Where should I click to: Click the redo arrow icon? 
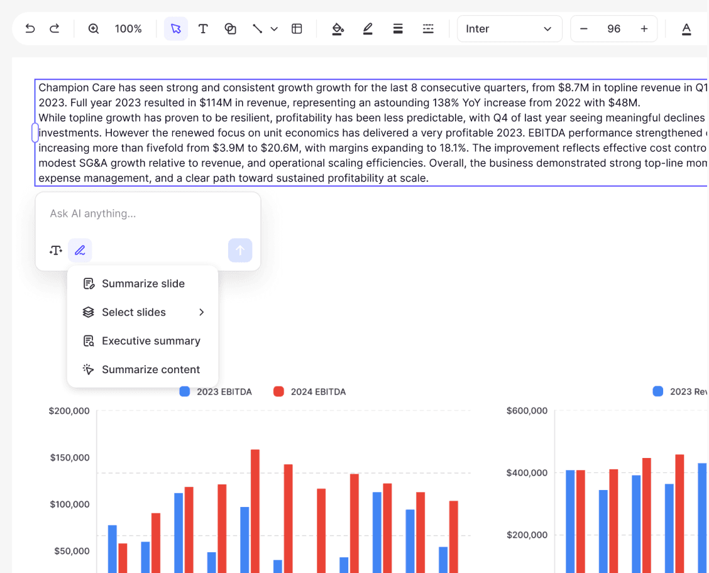pos(54,29)
